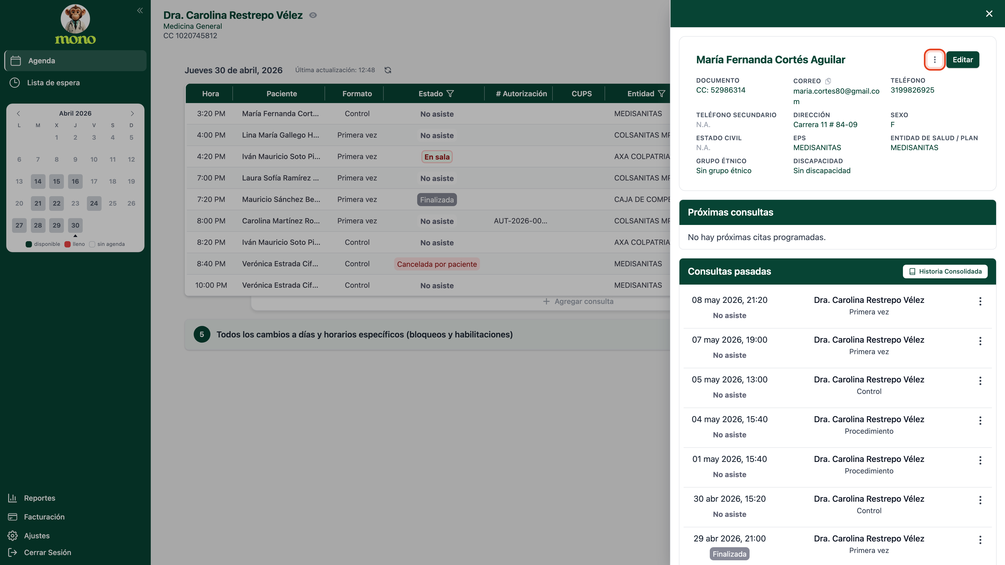Open patient options three-dot menu
Viewport: 1005px width, 565px height.
(x=935, y=60)
